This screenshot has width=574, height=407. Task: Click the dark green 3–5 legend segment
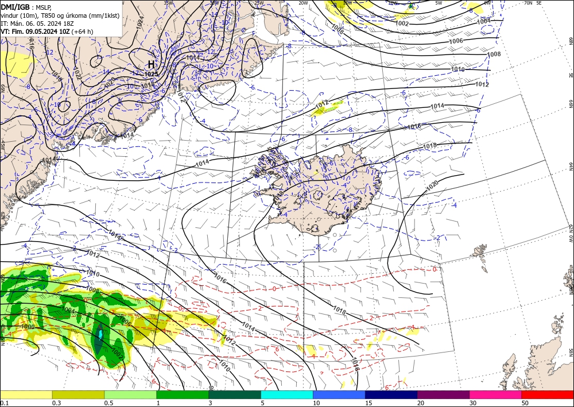coord(235,394)
